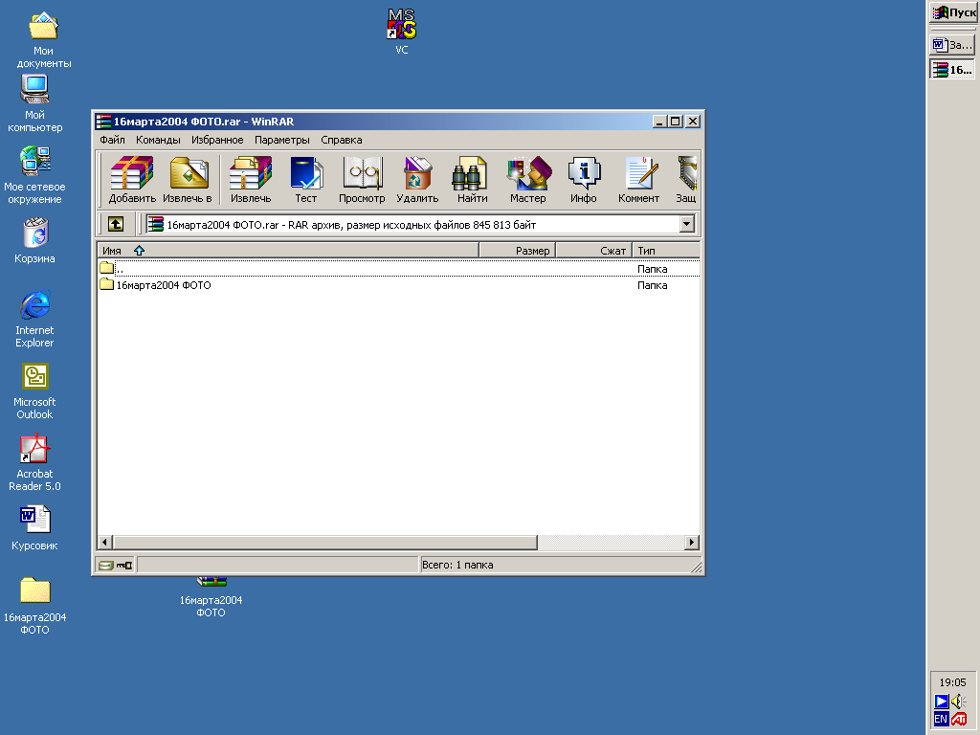
Task: Click the Извлечь в (Extract to) icon
Action: (x=188, y=179)
